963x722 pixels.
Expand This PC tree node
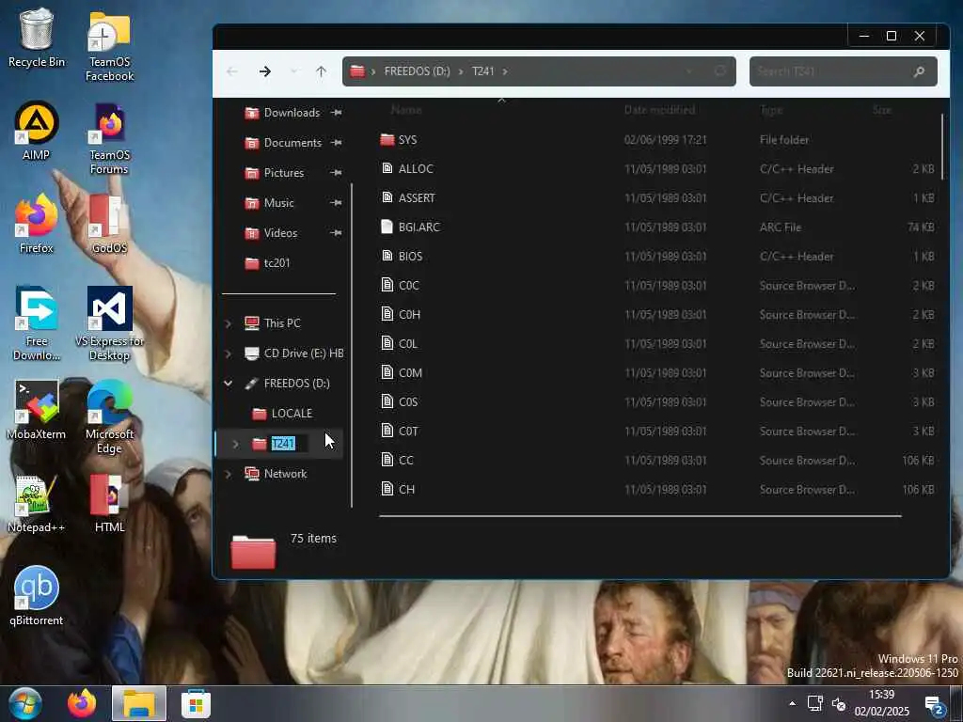coord(229,323)
